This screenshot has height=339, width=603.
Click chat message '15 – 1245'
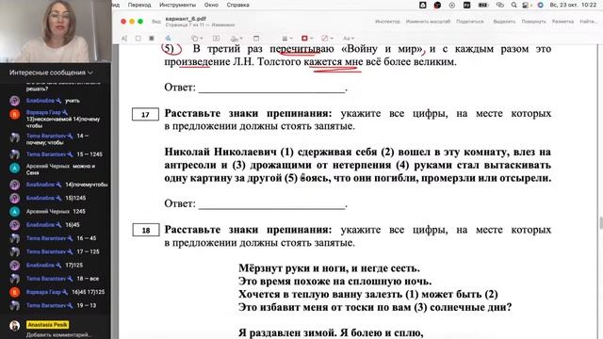(x=90, y=154)
